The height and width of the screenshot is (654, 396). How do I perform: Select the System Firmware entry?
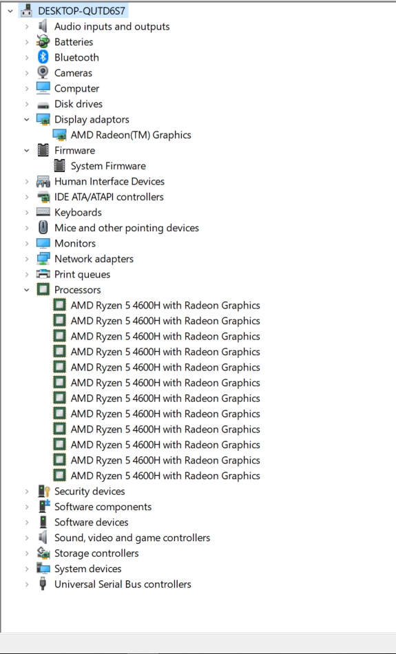click(108, 166)
